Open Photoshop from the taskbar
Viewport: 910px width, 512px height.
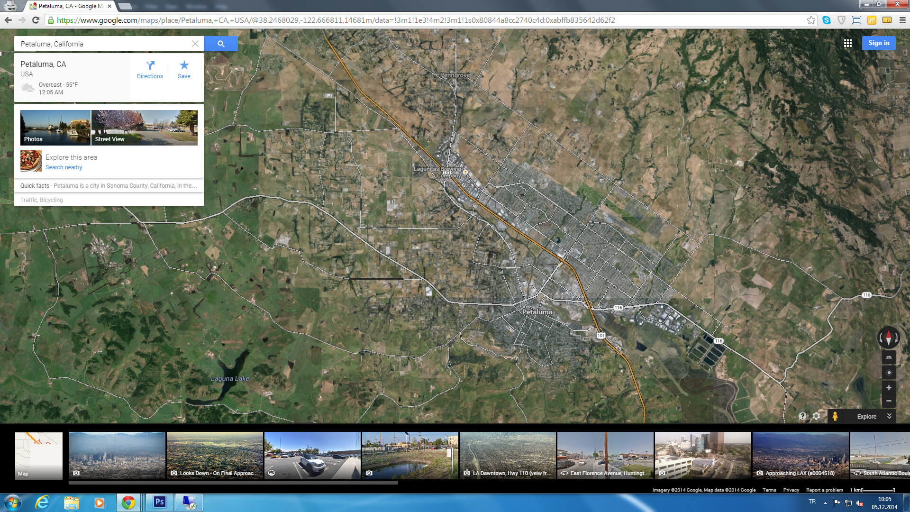159,502
